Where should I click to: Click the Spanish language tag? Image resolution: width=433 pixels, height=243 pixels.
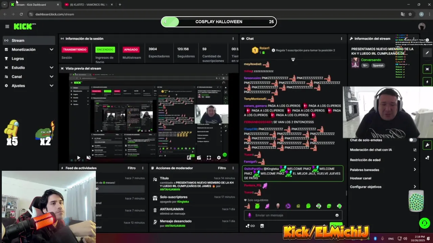pos(378,65)
